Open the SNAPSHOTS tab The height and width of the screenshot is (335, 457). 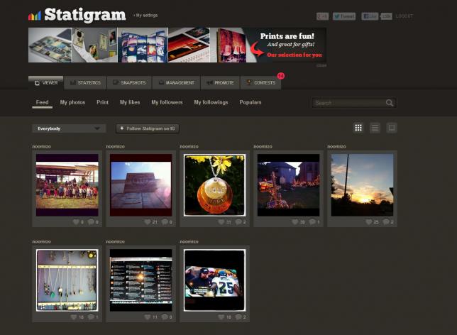(x=129, y=83)
